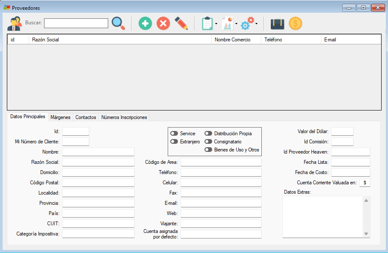Click the Id input field

[75, 131]
